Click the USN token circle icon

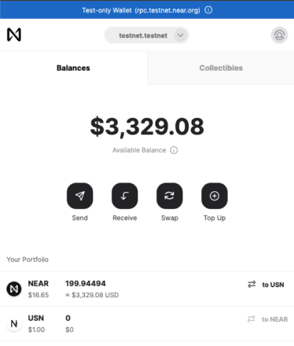[14, 323]
